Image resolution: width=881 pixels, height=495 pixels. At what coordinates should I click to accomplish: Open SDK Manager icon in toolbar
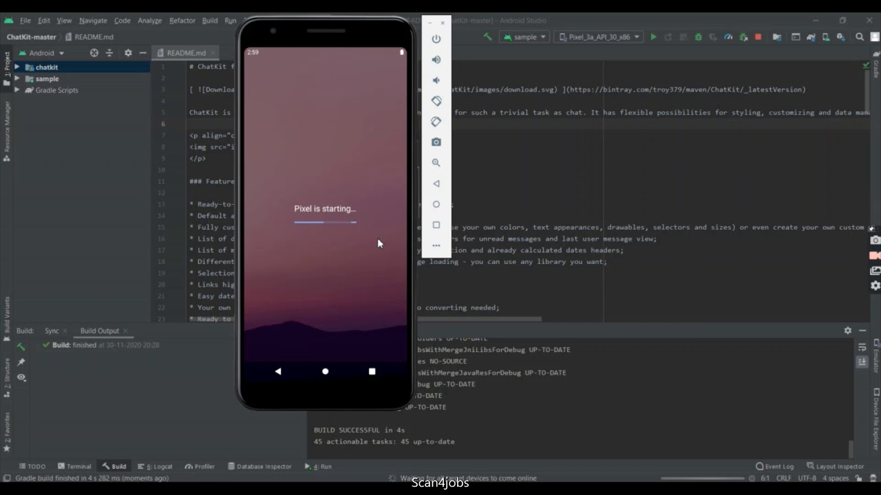click(x=840, y=37)
